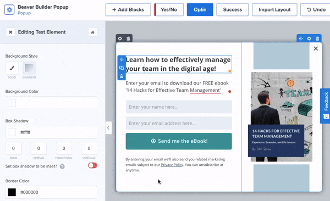Open the Privacy Policy link

pos(172,165)
